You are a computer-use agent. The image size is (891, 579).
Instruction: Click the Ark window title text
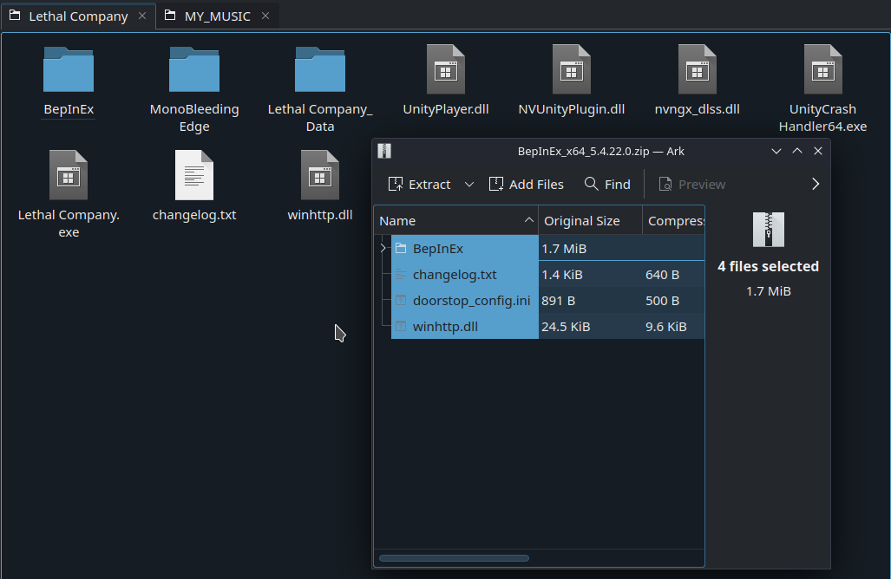(x=600, y=151)
